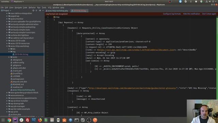Click the Steam tray icon
The image size is (218, 123).
point(186,1)
